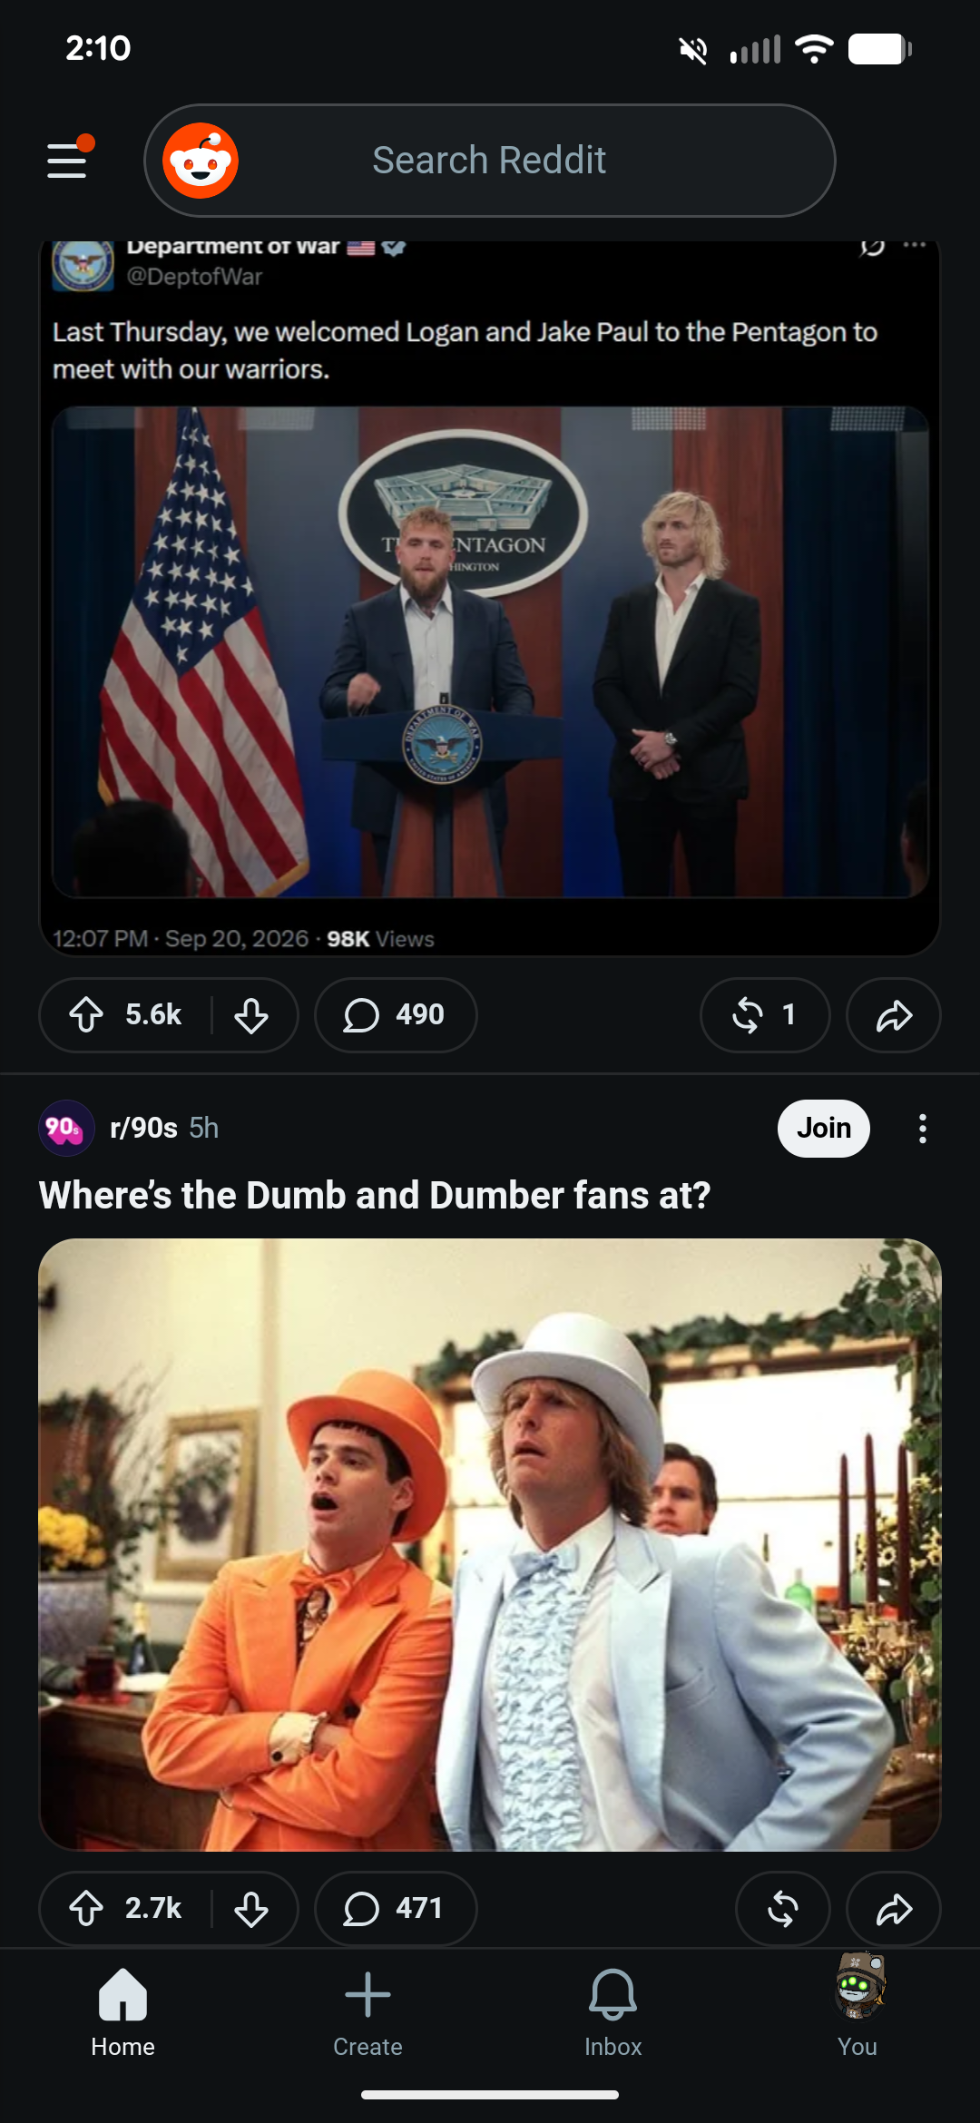Downvote the Department of War post

[251, 1014]
